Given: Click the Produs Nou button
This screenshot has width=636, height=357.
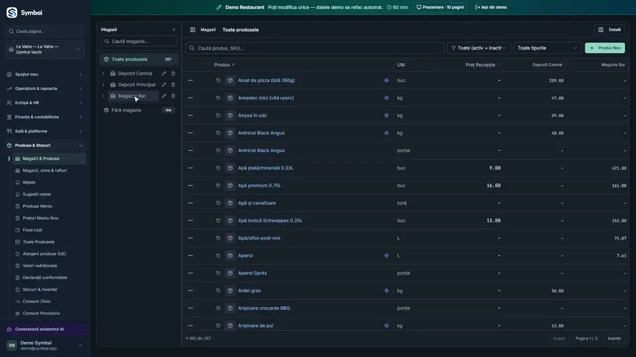Looking at the screenshot, I should click(x=605, y=48).
